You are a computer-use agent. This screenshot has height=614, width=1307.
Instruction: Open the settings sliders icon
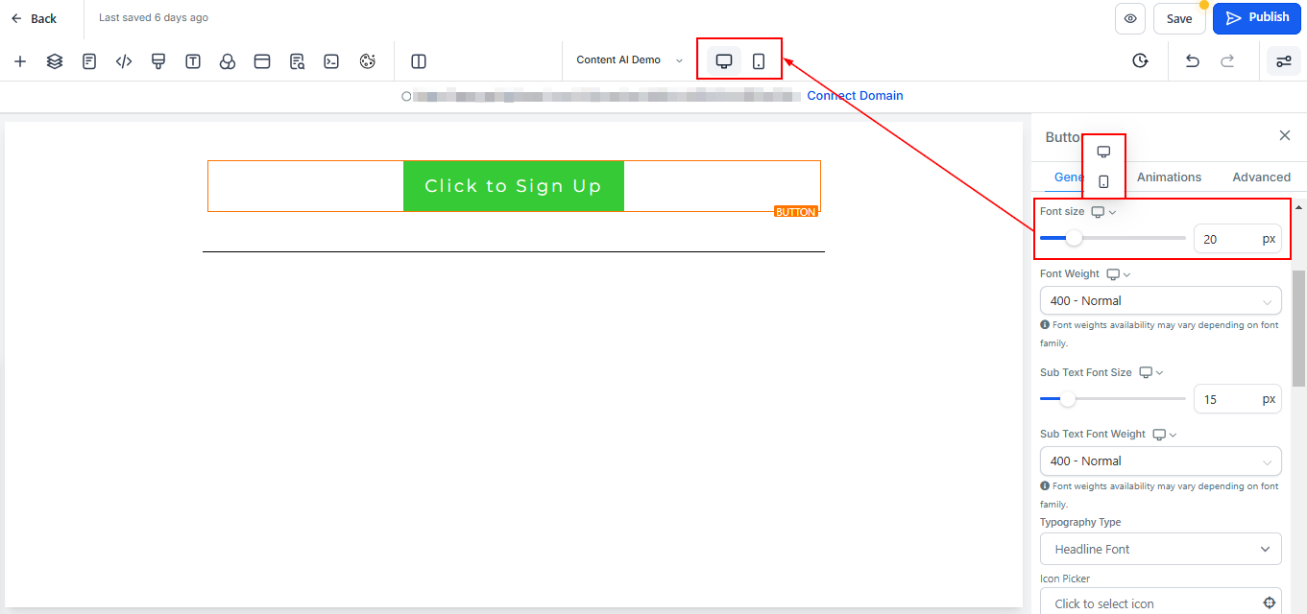(1284, 61)
